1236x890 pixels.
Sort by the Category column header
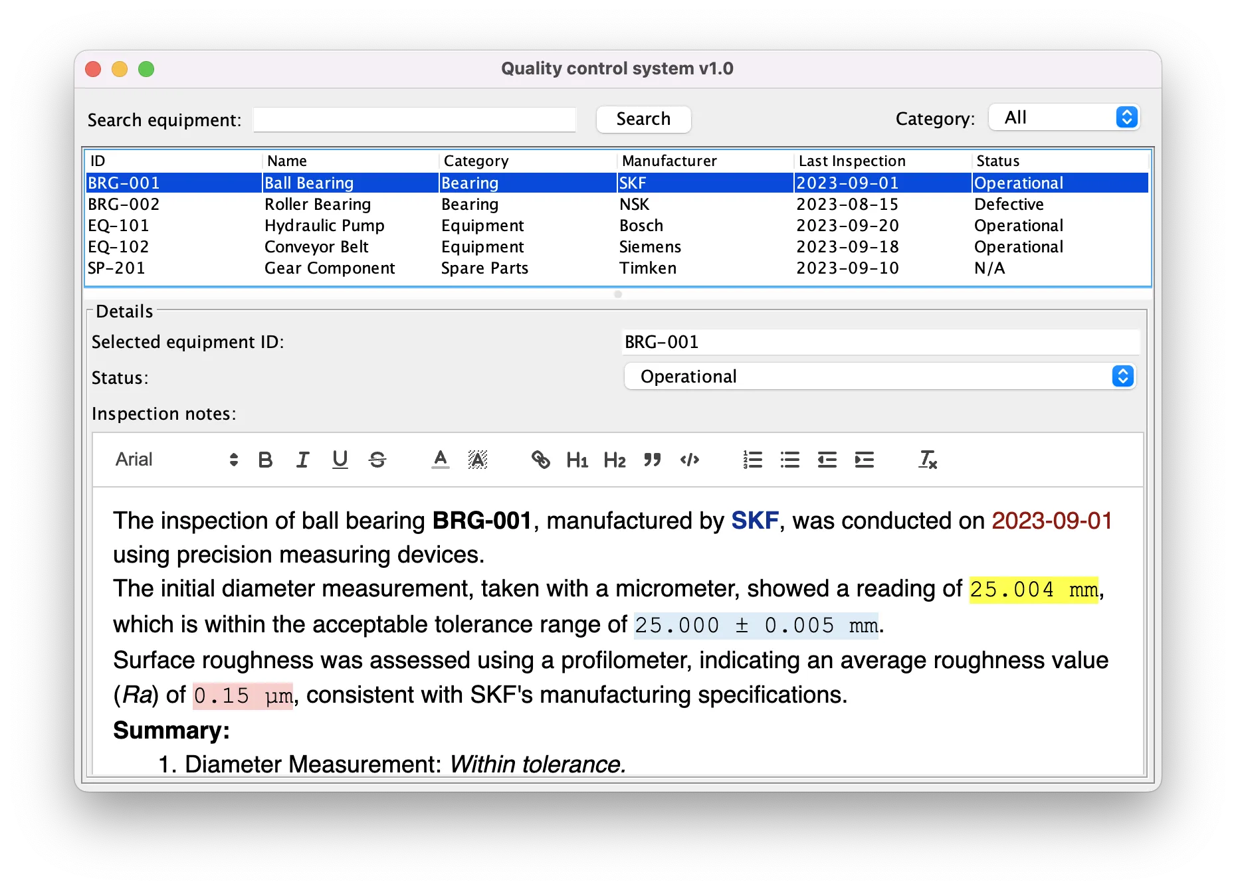click(528, 161)
